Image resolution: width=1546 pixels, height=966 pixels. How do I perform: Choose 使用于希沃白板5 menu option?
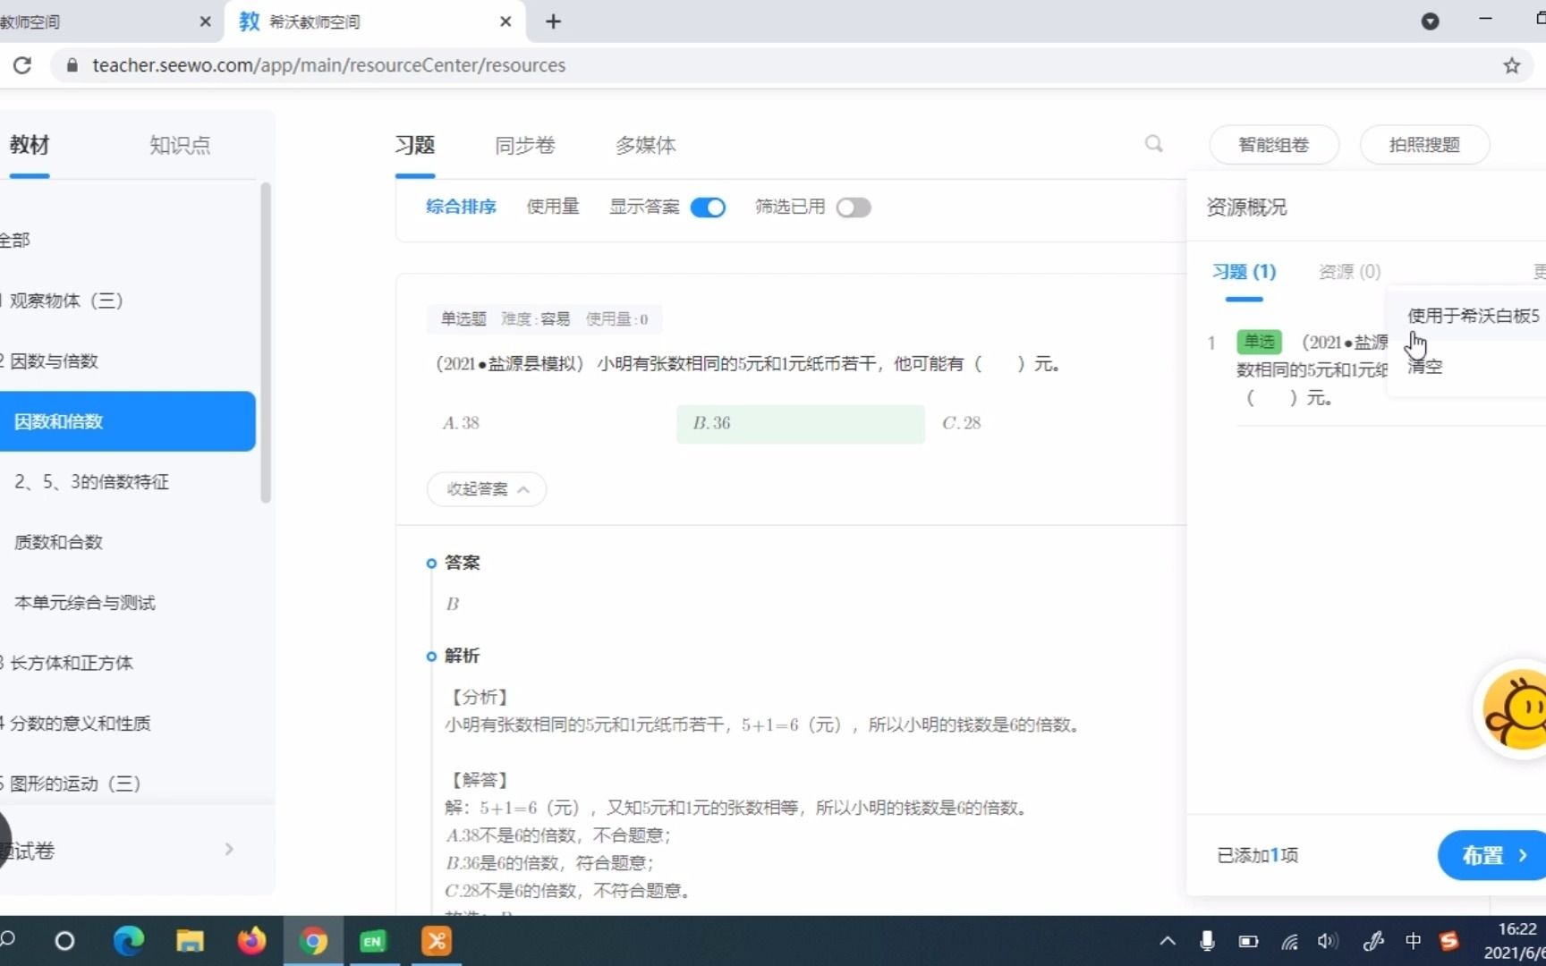[1473, 316]
